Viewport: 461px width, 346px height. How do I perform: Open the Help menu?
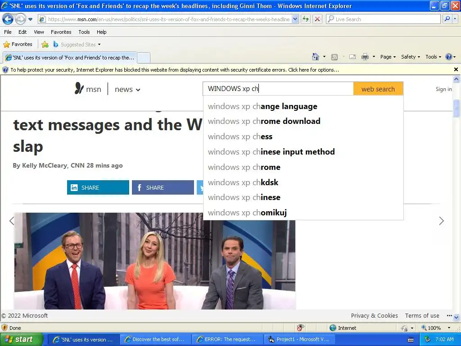point(101,32)
